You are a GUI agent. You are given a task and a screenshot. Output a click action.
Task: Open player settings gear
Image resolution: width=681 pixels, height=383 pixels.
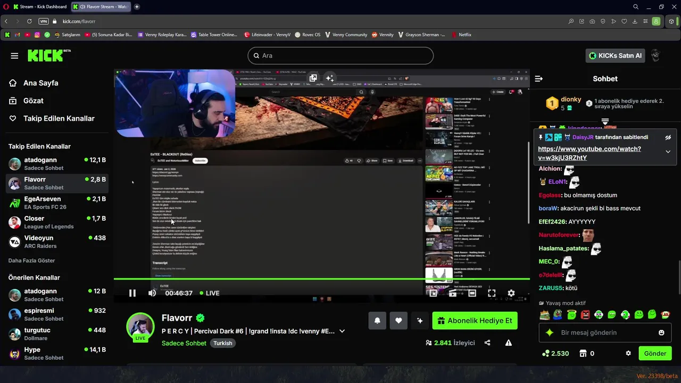pyautogui.click(x=511, y=293)
